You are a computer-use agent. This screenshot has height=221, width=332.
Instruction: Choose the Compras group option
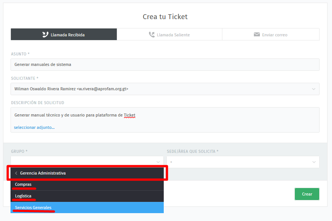[87, 185]
